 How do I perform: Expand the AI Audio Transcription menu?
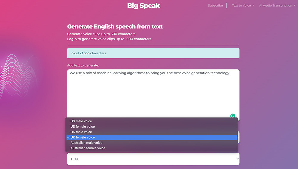point(277,5)
